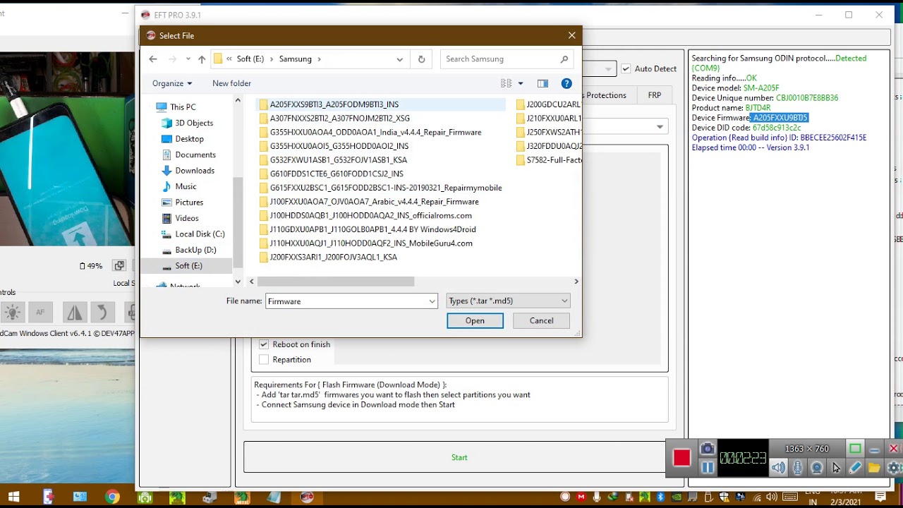This screenshot has height=508, width=903.
Task: Toggle microphone capture in the recorder toolbar
Action: coord(798,467)
